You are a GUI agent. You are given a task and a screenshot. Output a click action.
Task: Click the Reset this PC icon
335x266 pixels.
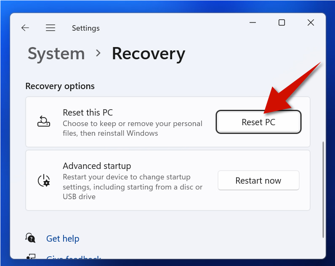point(44,121)
